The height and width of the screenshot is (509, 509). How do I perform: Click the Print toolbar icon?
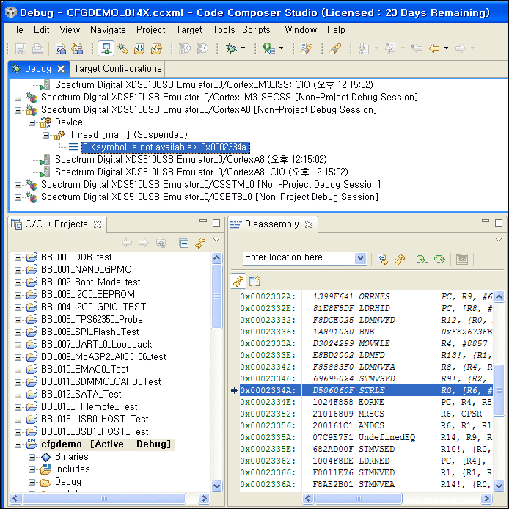tap(37, 48)
